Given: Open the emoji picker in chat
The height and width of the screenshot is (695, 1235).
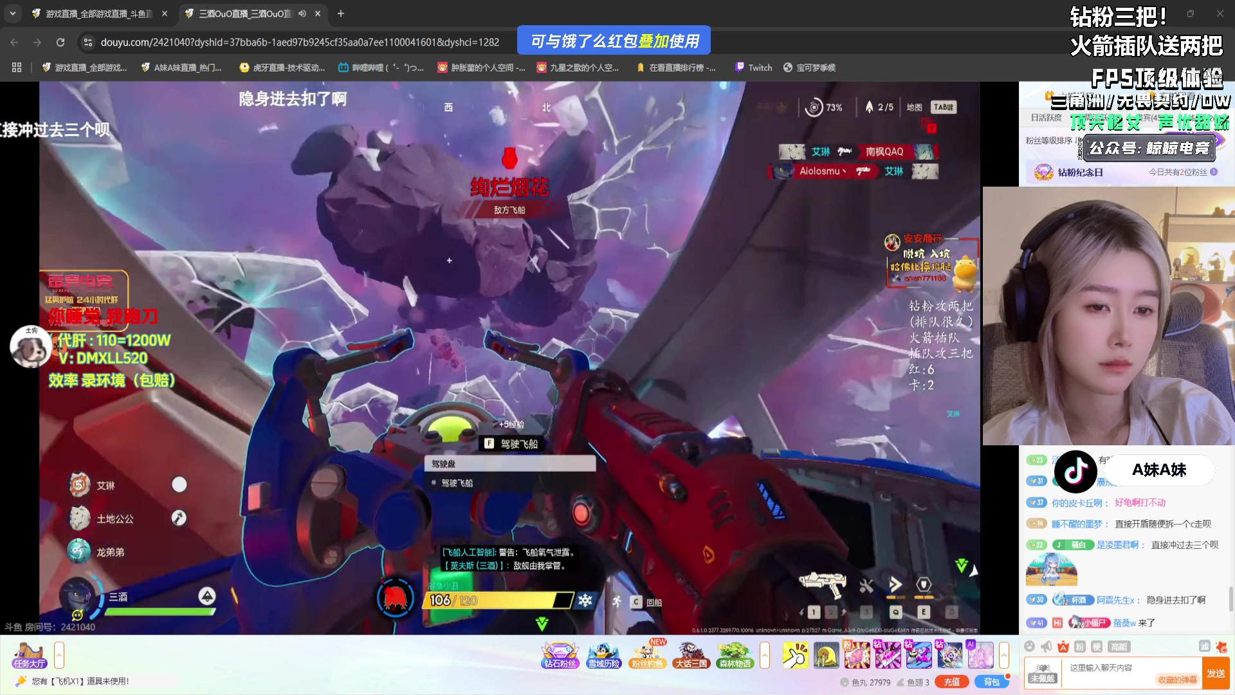Looking at the screenshot, I should [1030, 647].
